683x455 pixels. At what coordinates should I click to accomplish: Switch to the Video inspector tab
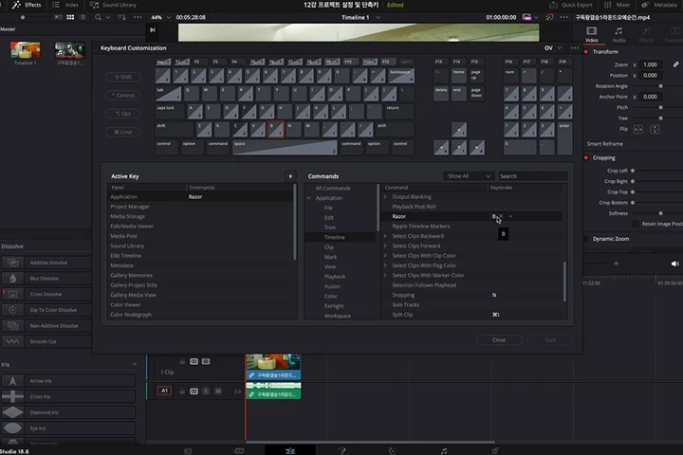(x=591, y=34)
